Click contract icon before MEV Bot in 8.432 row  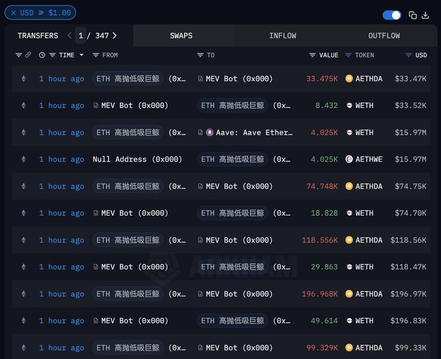point(95,106)
